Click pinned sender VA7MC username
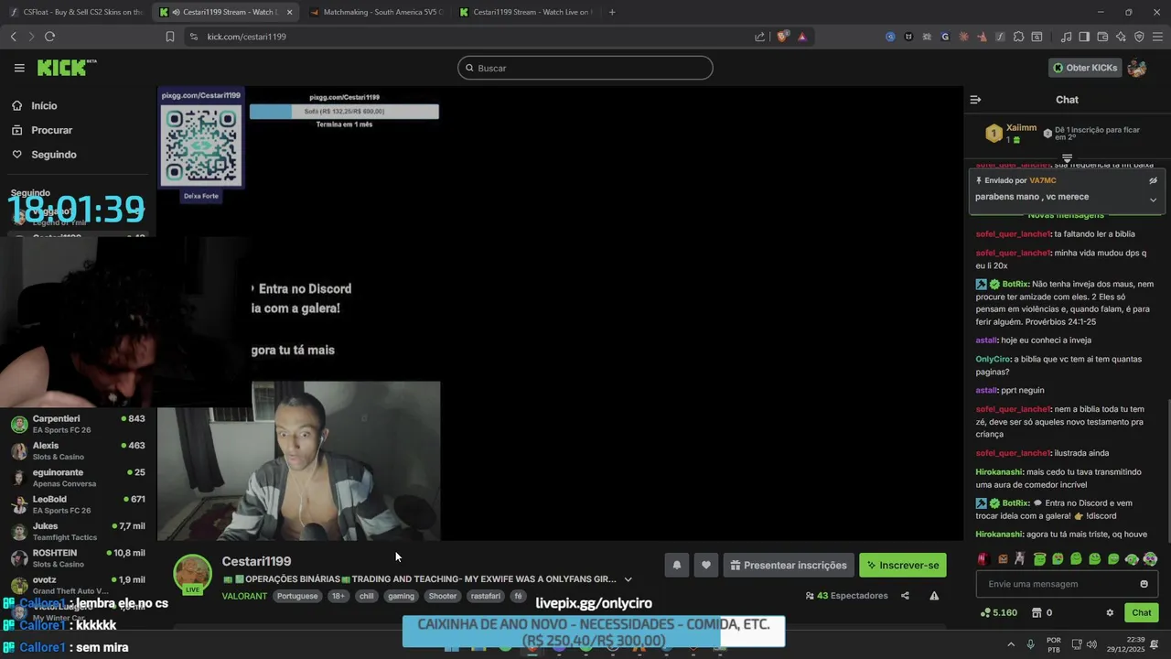The height and width of the screenshot is (659, 1171). tap(1042, 180)
